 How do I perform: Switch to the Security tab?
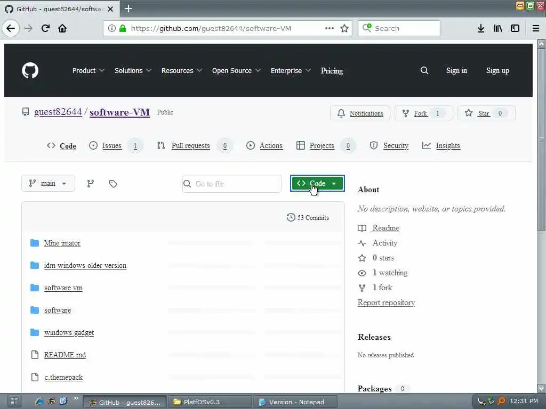pos(389,146)
